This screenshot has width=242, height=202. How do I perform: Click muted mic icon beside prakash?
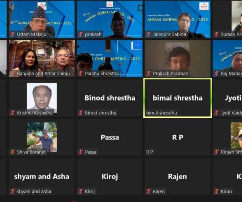pos(81,34)
